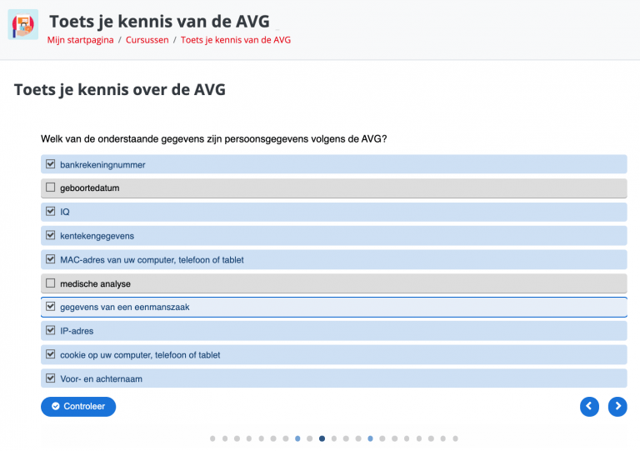Jump to first progress dot
Viewport: 640px width, 451px height.
(212, 438)
